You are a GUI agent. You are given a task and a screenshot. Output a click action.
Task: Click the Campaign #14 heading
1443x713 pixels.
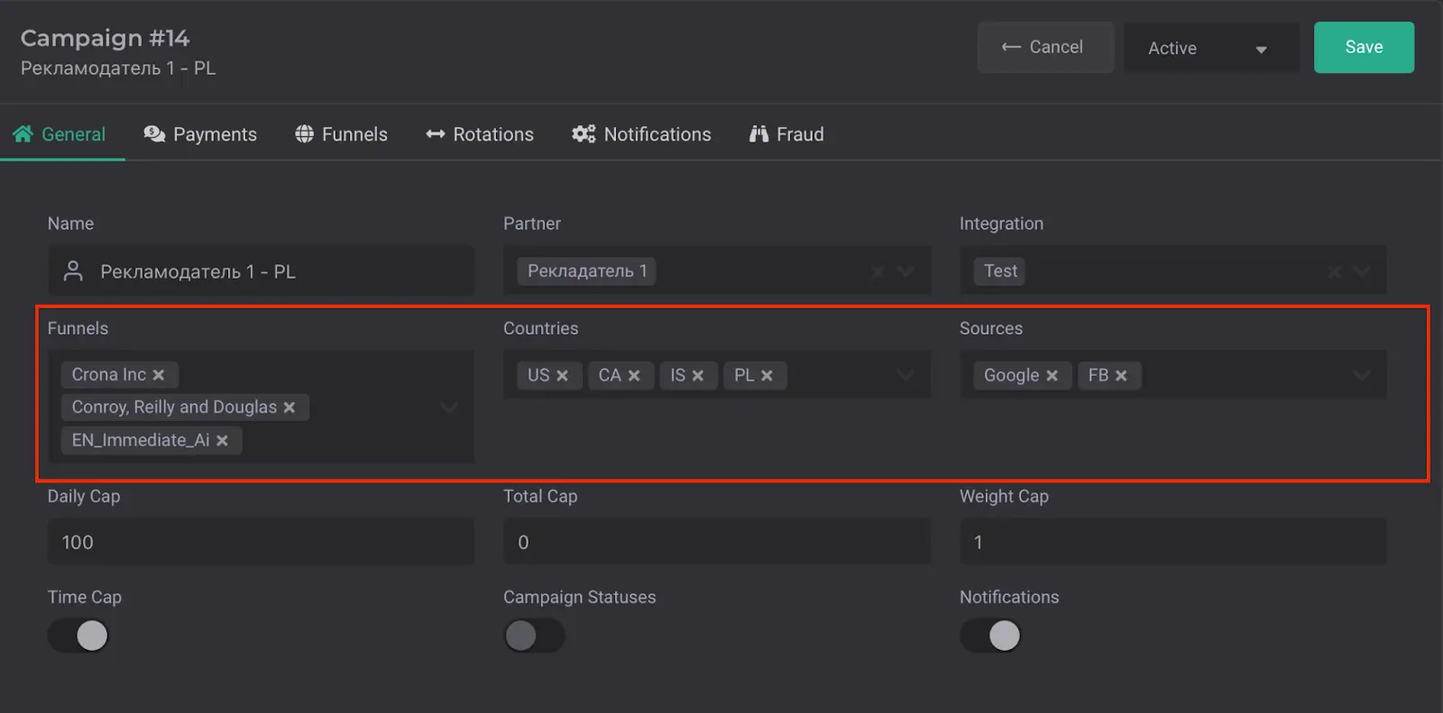coord(106,39)
